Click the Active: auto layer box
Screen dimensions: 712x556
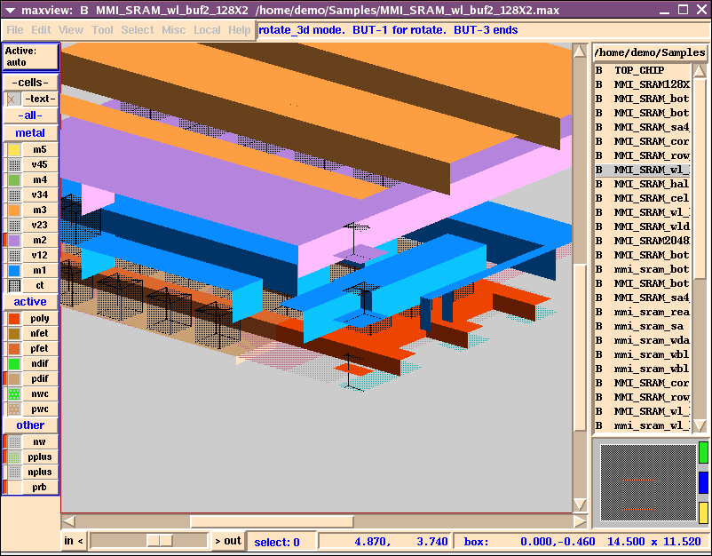(x=30, y=57)
